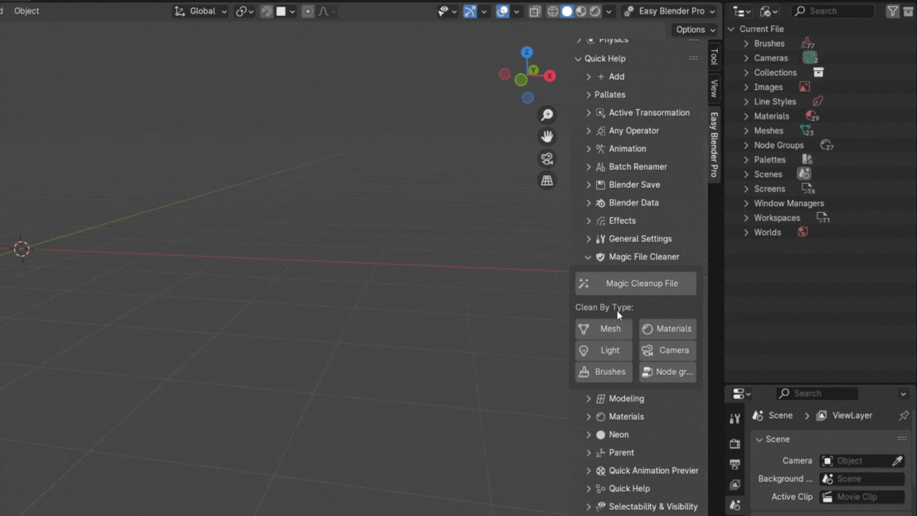Toggle X-ray mode in viewport header
This screenshot has height=516, width=917.
(x=535, y=11)
